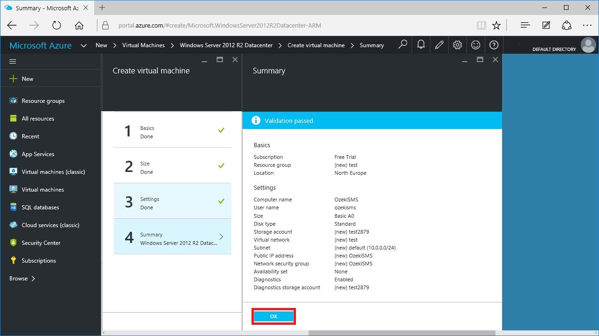
Task: Reload the page with the refresh icon
Action: click(57, 25)
